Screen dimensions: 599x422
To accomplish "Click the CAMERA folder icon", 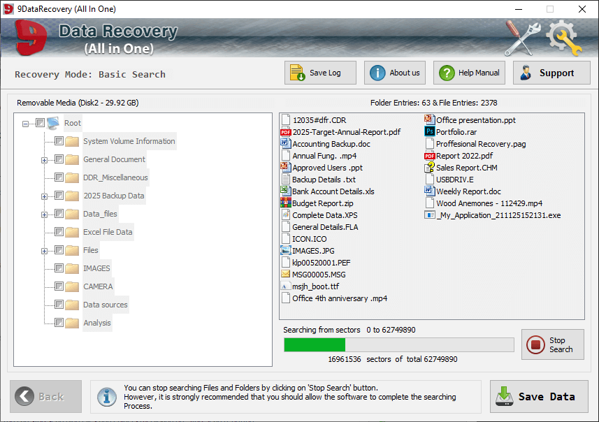I will click(72, 286).
